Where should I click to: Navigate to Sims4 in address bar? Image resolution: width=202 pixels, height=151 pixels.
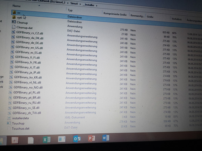(x=74, y=3)
